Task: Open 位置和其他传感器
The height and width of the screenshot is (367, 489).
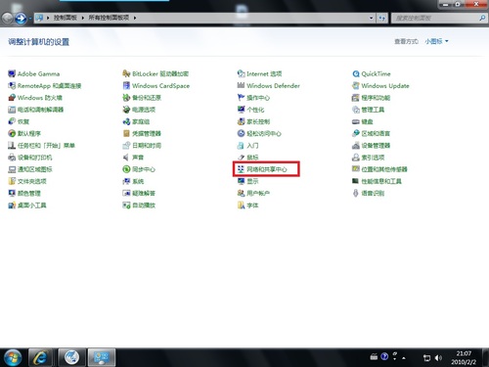Action: (379, 169)
